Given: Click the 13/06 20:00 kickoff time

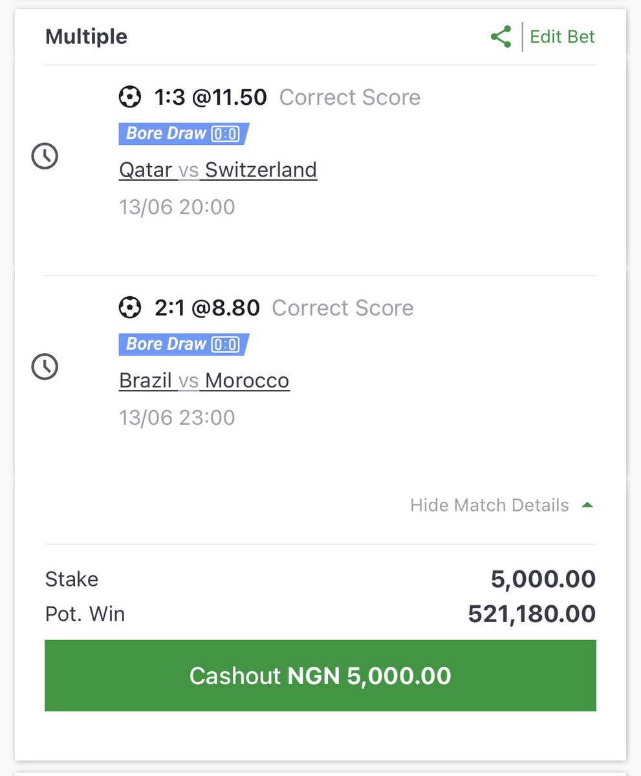Looking at the screenshot, I should pyautogui.click(x=177, y=208).
